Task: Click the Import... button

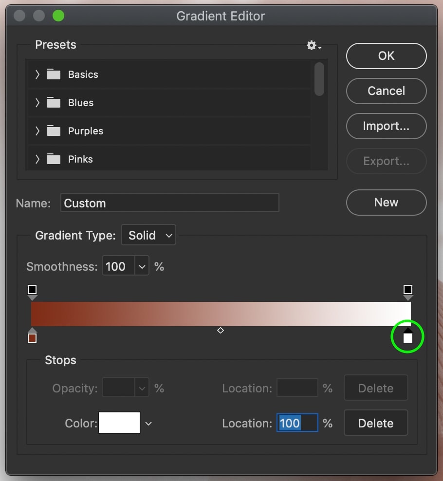Action: [x=386, y=126]
